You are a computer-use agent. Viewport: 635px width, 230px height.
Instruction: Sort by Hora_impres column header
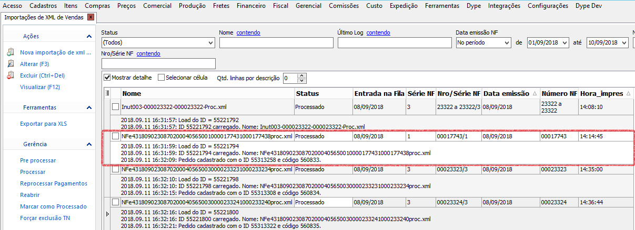point(606,93)
